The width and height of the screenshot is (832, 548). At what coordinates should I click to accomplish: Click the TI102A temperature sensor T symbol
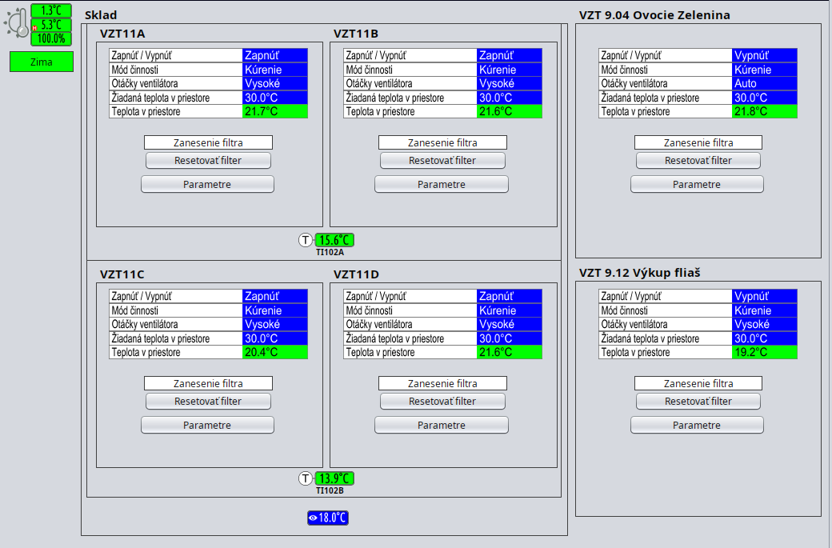pos(306,240)
